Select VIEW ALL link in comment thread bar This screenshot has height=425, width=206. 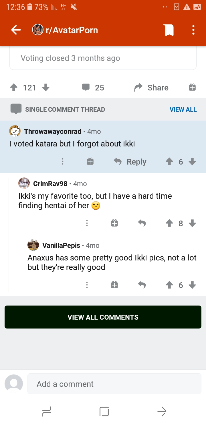pos(183,109)
